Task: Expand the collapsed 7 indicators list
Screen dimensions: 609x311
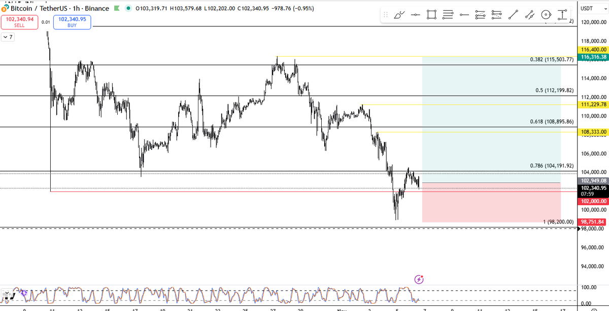Action: [x=8, y=37]
